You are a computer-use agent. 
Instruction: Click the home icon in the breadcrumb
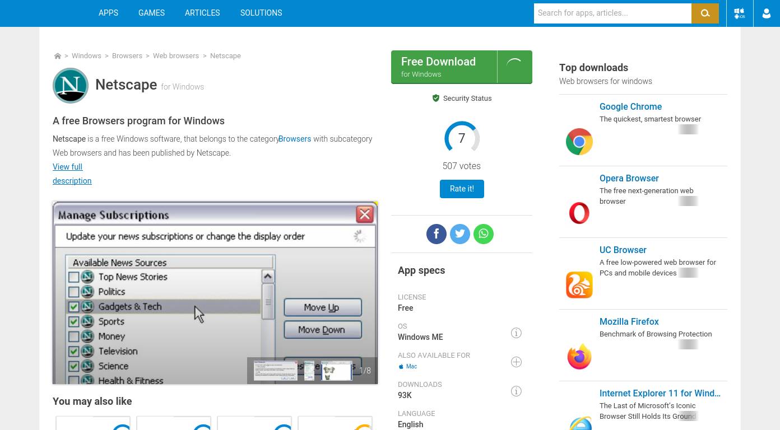57,56
